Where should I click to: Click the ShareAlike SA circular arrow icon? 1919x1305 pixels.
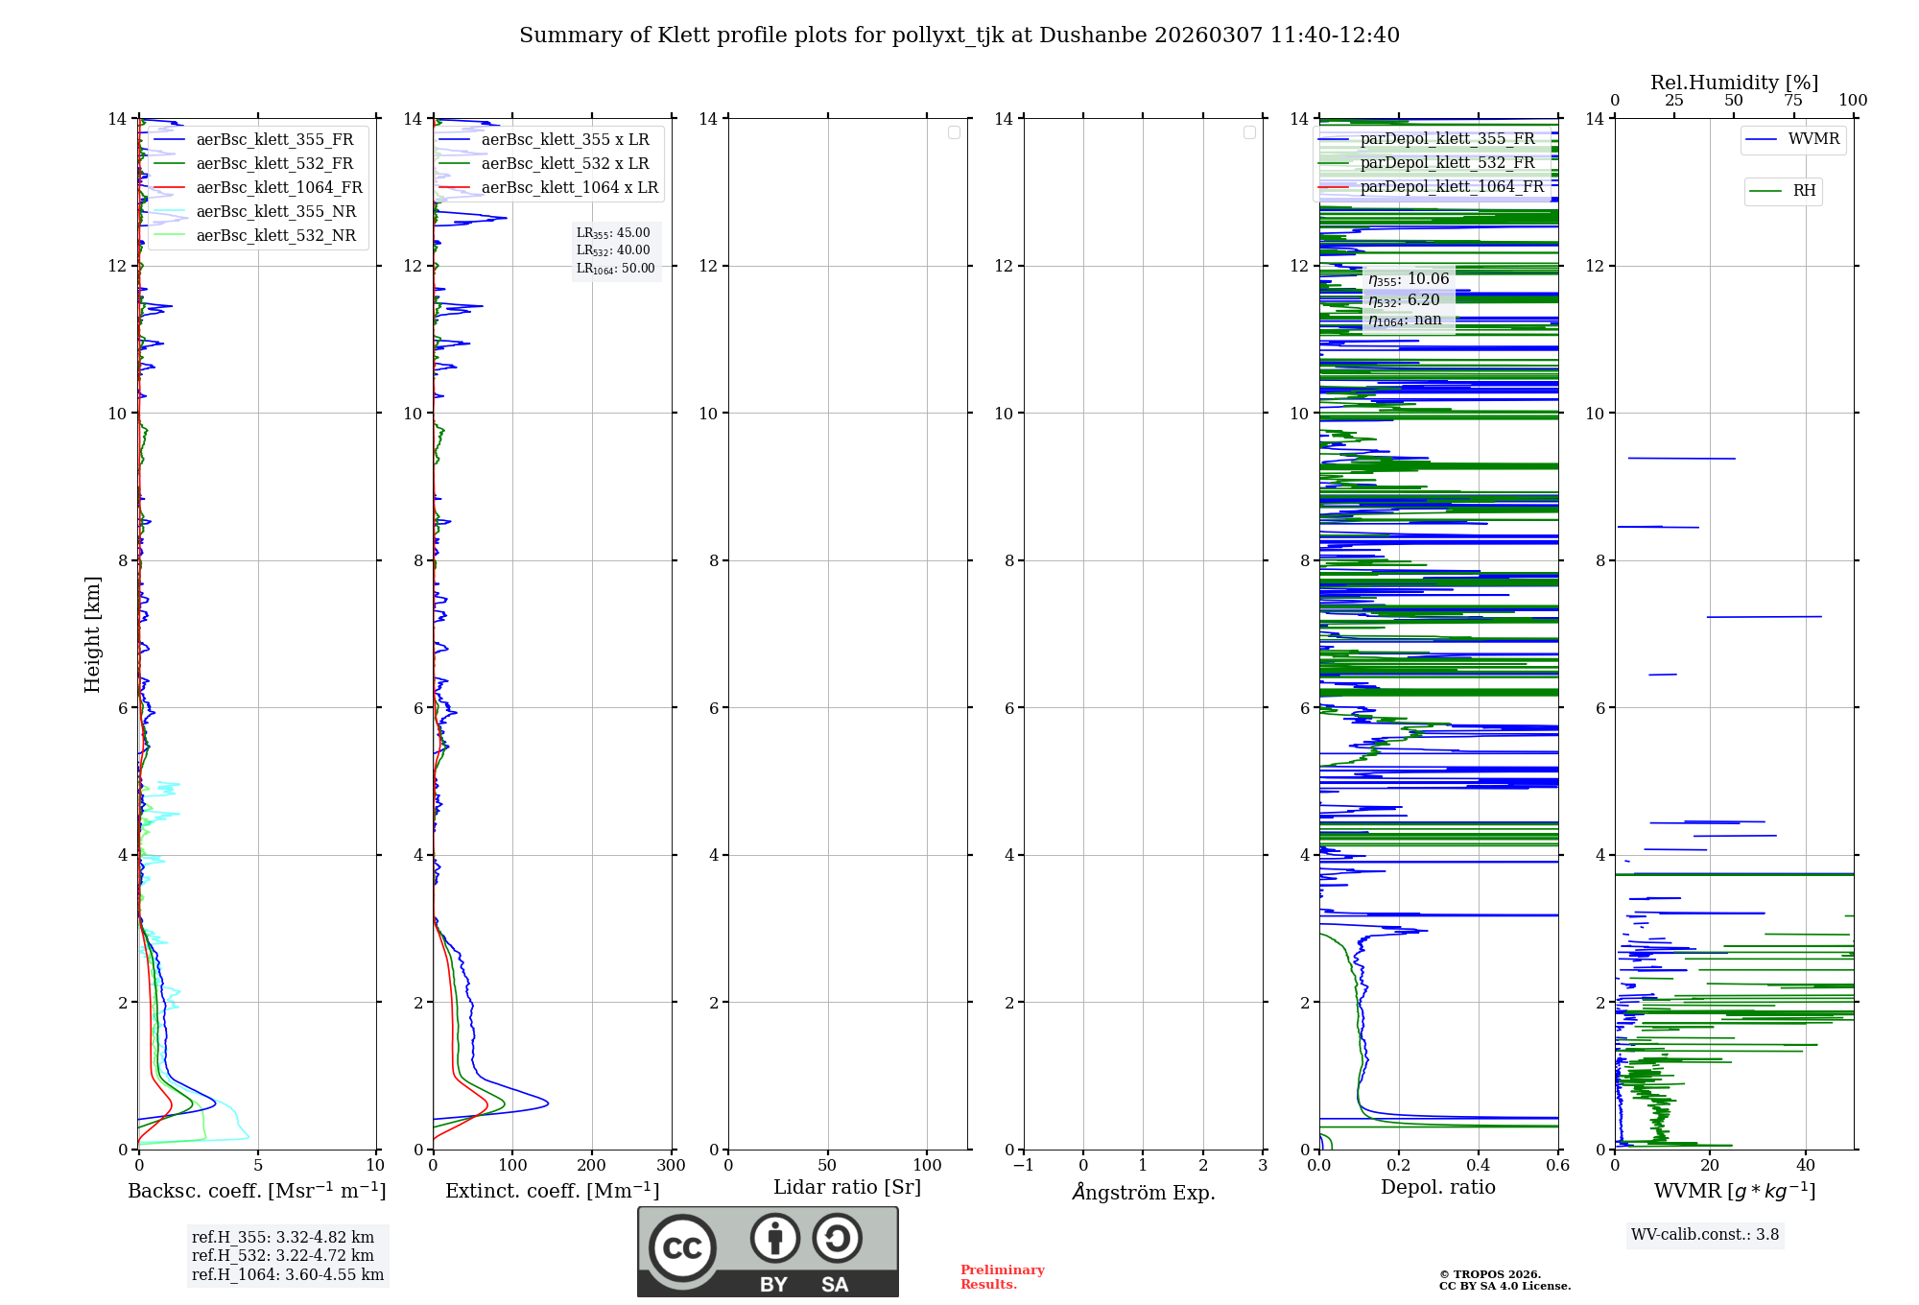(x=837, y=1239)
